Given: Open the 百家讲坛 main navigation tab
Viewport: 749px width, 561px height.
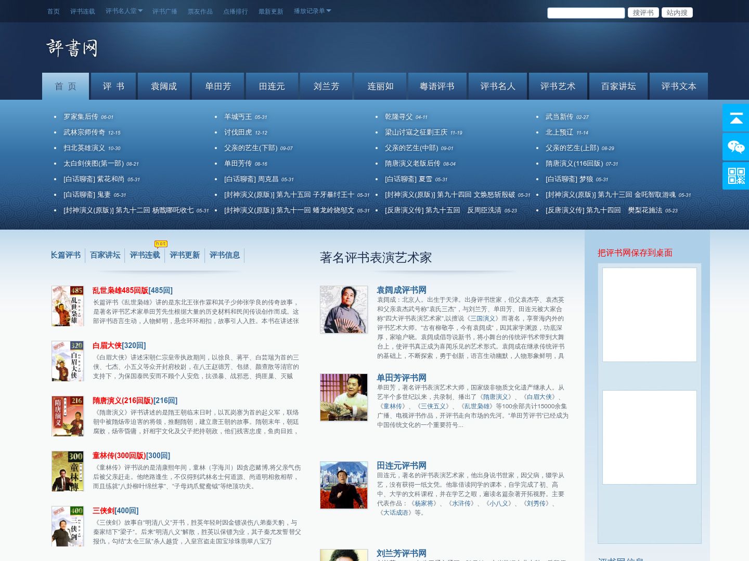Looking at the screenshot, I should [x=618, y=86].
